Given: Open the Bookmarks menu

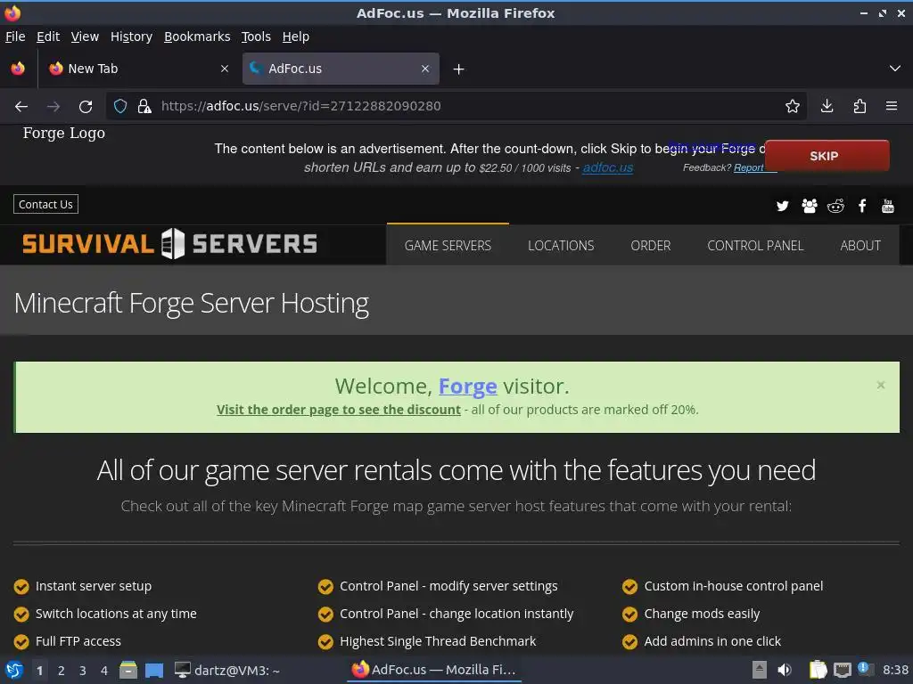Looking at the screenshot, I should 197,37.
